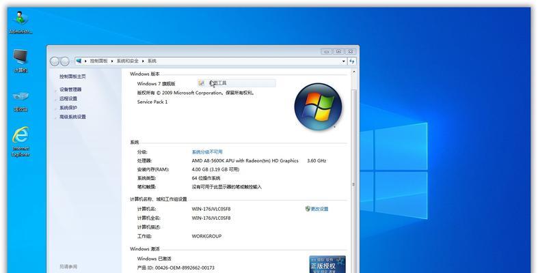Click the Windows 已激活 text

(x=154, y=259)
